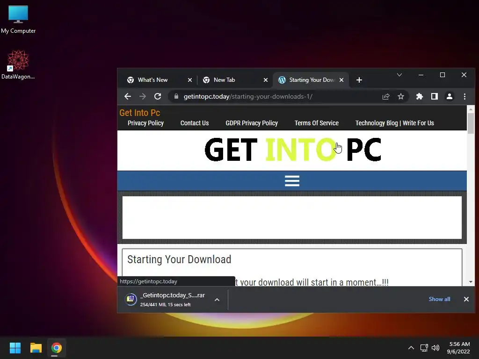
Task: Expand the download options chevron
Action: (x=217, y=300)
